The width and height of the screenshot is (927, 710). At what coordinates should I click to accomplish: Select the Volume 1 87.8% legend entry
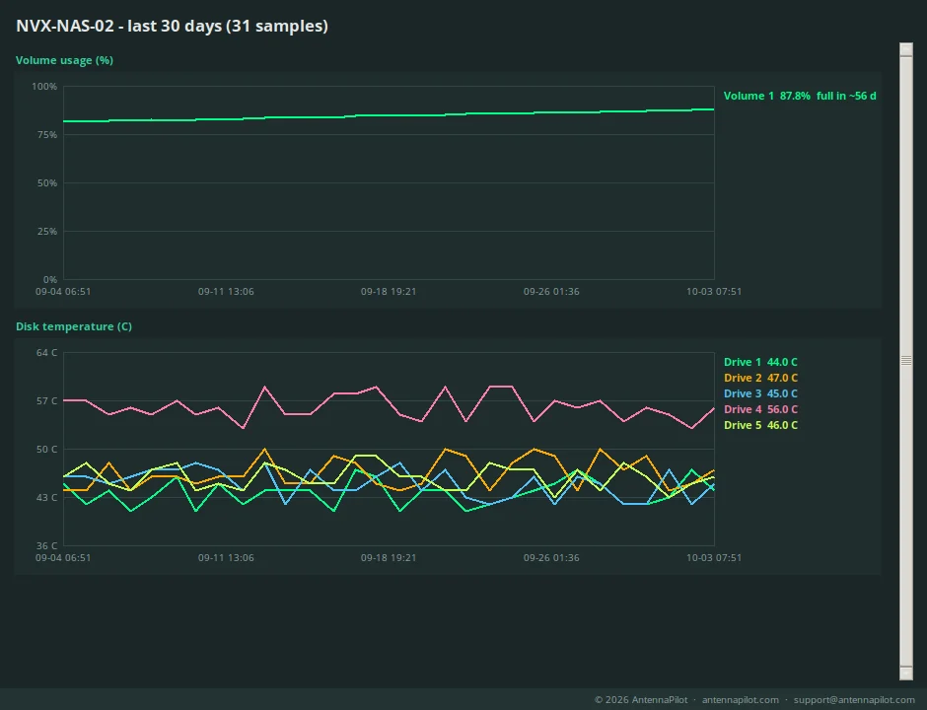pos(800,96)
